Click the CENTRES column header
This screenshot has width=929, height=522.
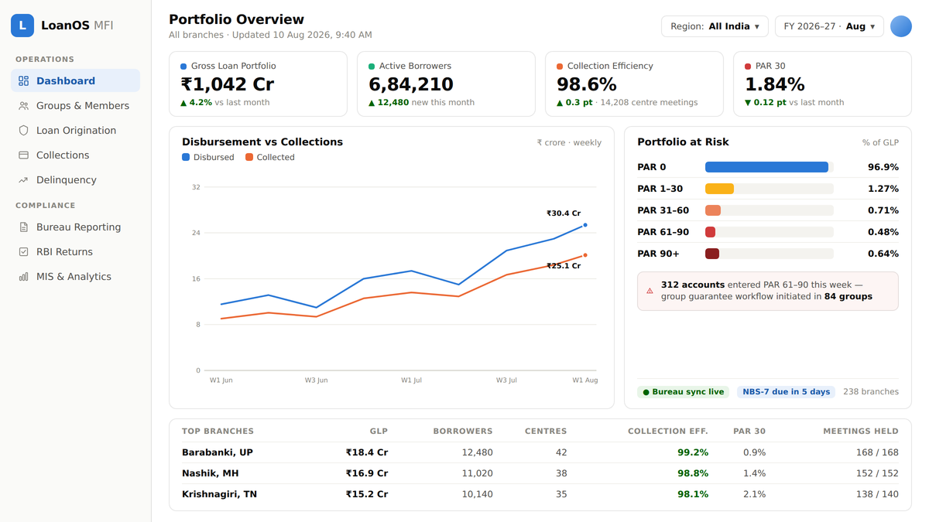(x=546, y=432)
